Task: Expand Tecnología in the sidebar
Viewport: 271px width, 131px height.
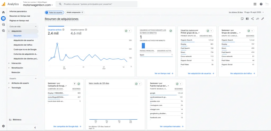Action: coord(9,88)
